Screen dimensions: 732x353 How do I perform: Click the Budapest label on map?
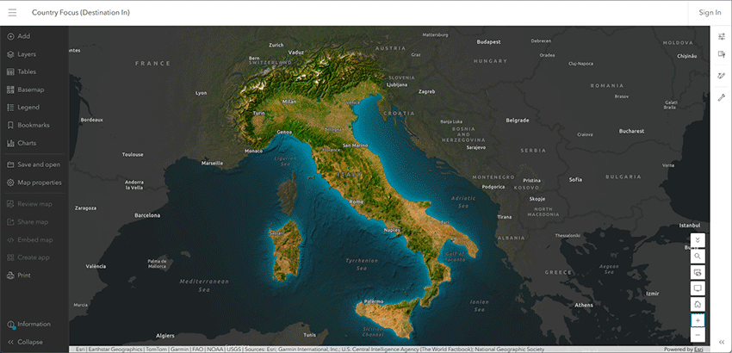click(489, 42)
